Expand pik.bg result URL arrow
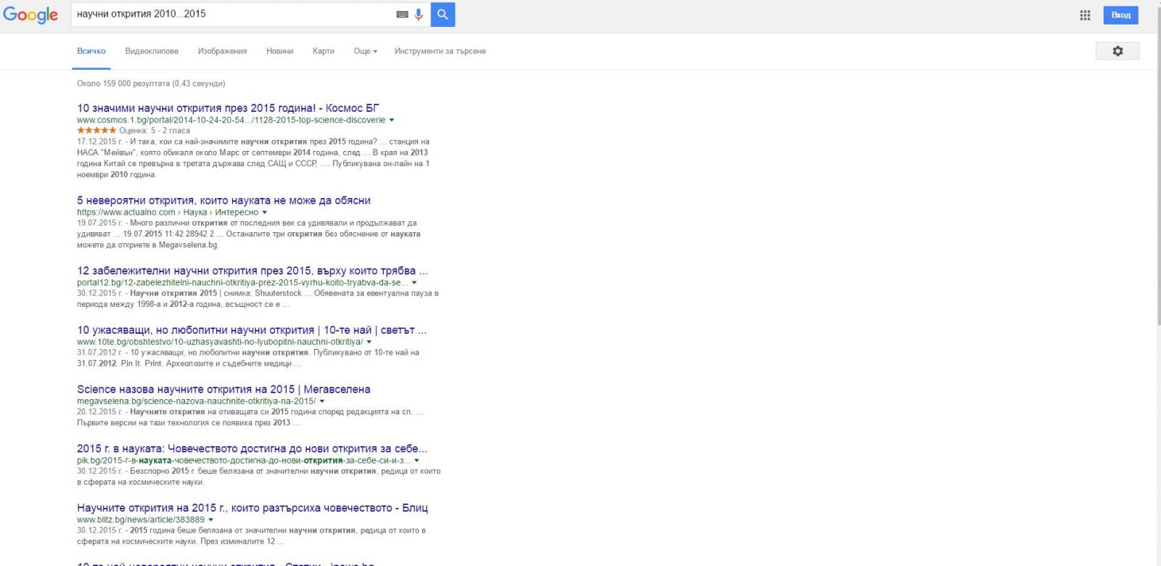 (x=417, y=461)
